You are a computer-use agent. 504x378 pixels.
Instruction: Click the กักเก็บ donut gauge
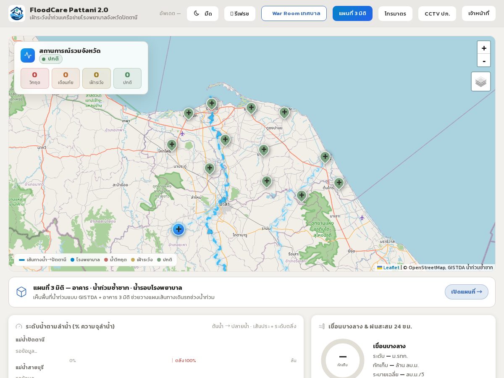coord(343,360)
